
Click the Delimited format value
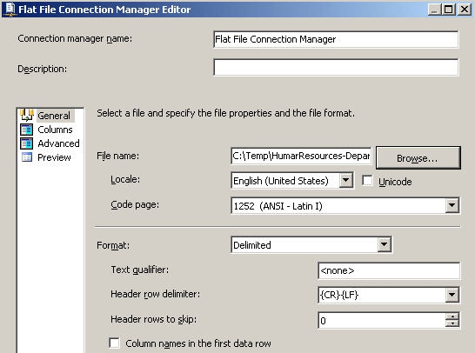(x=252, y=245)
